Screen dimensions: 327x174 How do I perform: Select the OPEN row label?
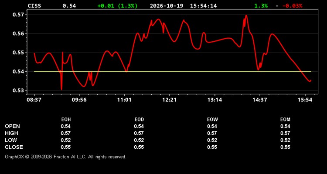pyautogui.click(x=13, y=126)
